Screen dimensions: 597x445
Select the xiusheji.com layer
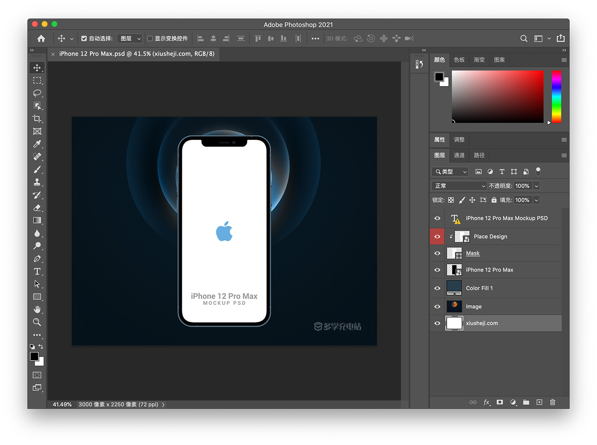tap(482, 323)
